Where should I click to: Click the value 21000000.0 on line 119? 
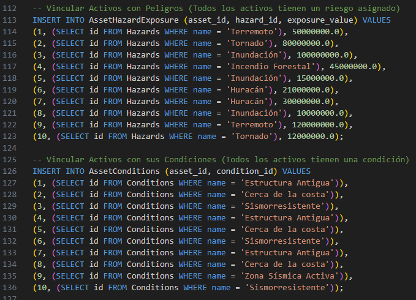[x=306, y=90]
